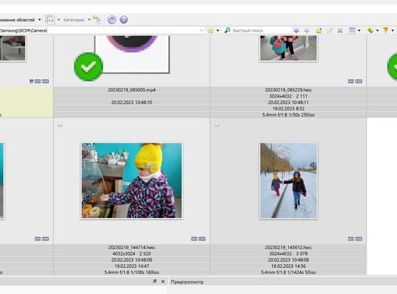Navigate back with the left arrow icon
This screenshot has width=397, height=294.
point(296,30)
